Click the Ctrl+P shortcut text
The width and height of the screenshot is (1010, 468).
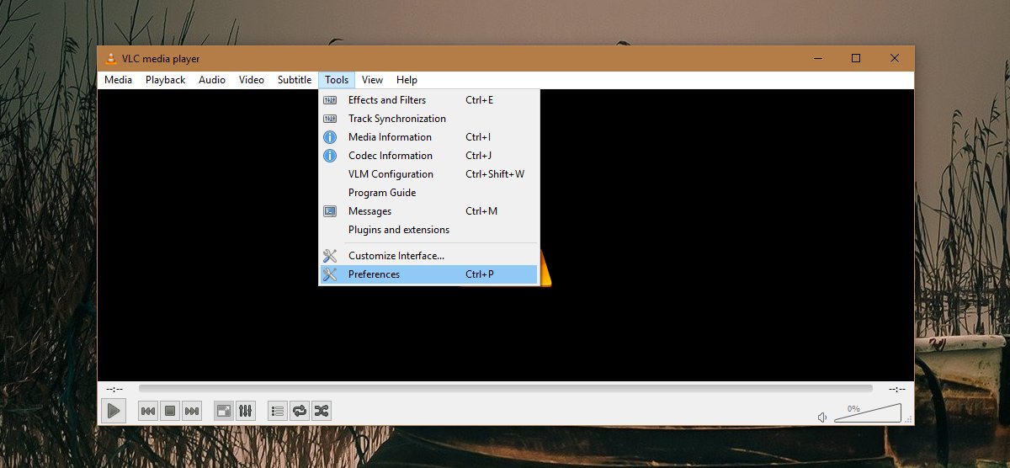(480, 274)
